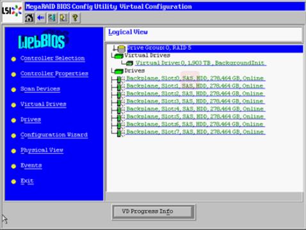Open Backplane Slot:6 drive entry
306x230 pixels.
click(195, 125)
